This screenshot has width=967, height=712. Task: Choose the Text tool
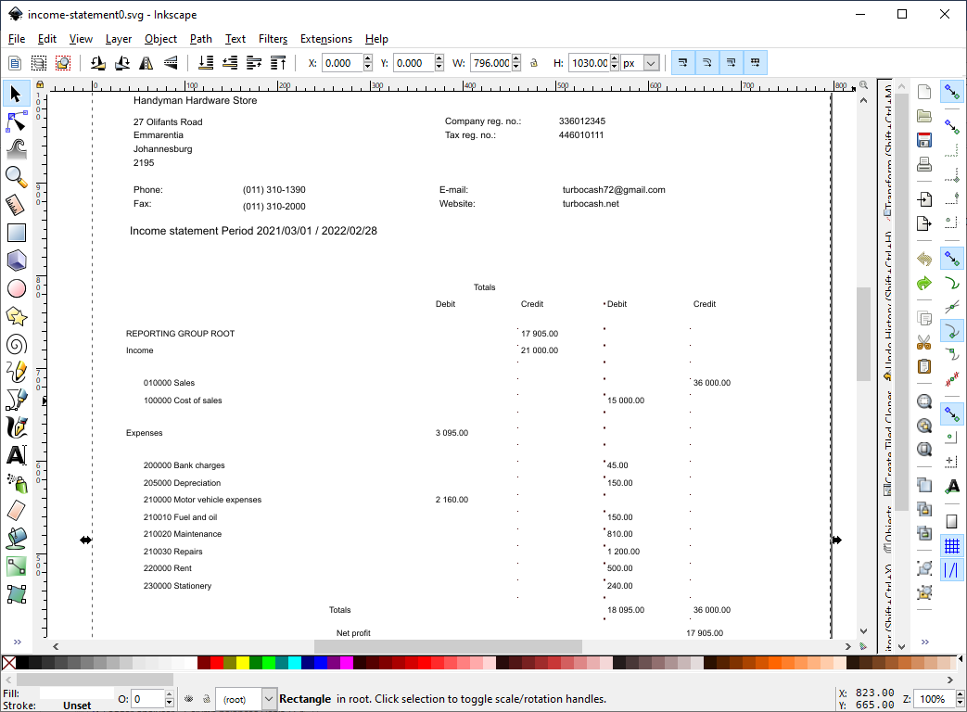[17, 455]
